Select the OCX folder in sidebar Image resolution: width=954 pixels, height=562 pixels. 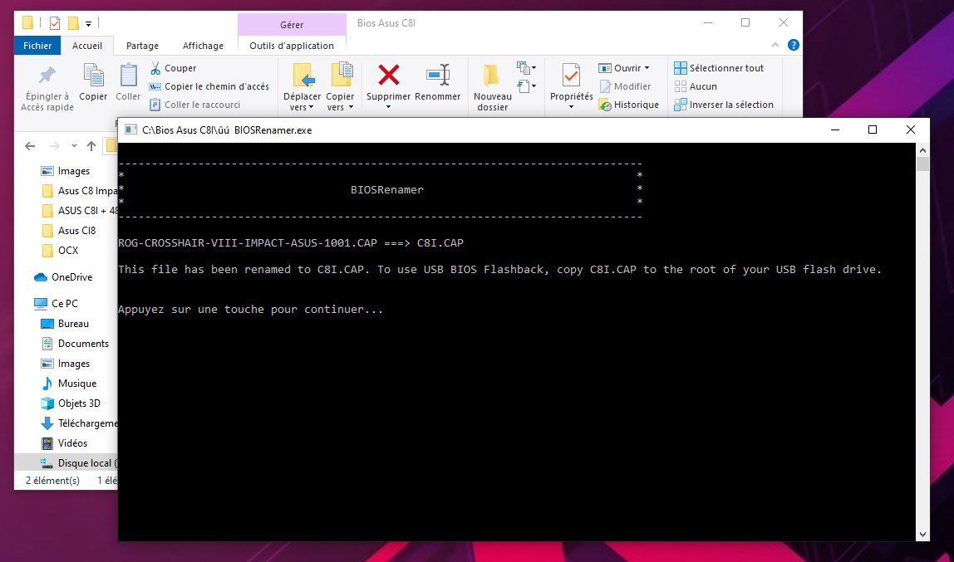(x=68, y=251)
